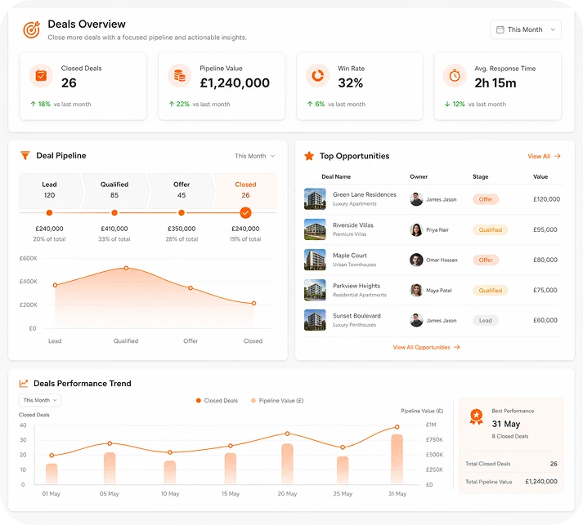The image size is (583, 525).
Task: Click the 20 May line point in trend chart
Action: pos(287,434)
